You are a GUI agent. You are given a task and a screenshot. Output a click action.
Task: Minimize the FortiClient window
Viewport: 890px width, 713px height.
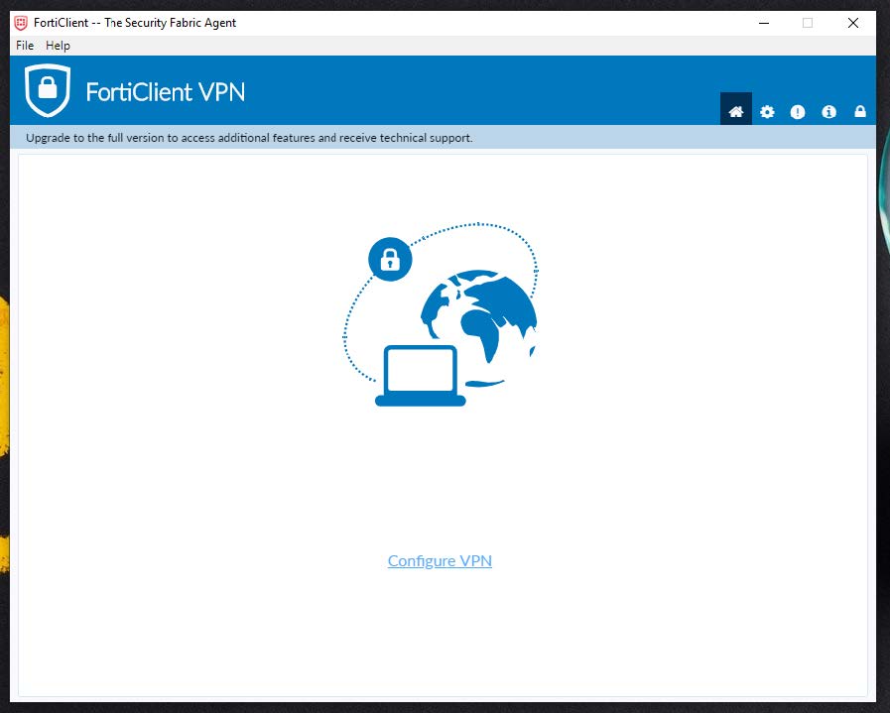tap(762, 23)
